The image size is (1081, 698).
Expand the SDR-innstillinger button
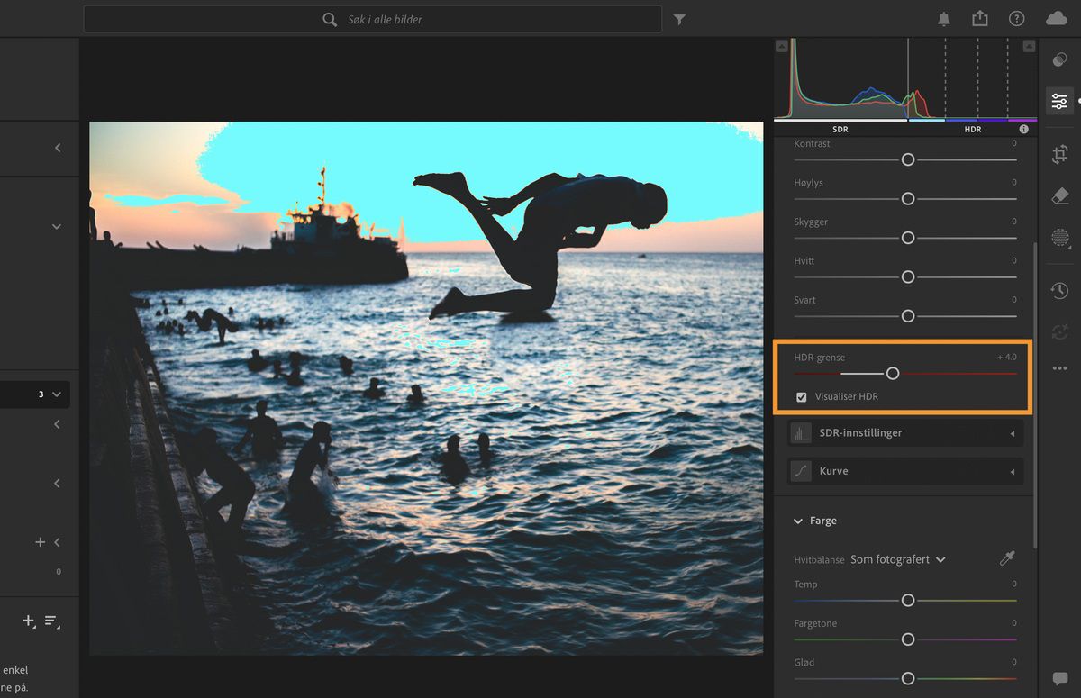tap(904, 432)
